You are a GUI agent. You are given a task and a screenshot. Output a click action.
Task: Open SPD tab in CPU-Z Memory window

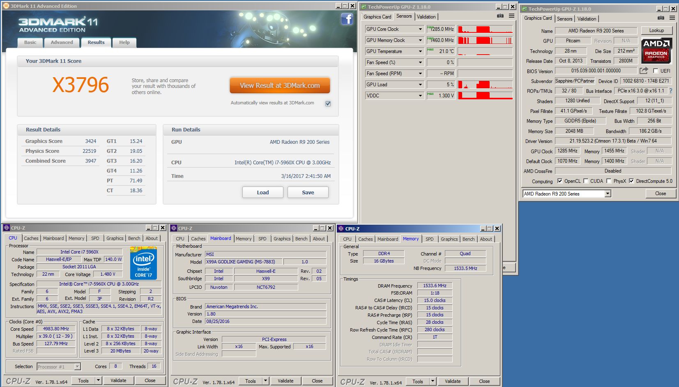tap(429, 239)
